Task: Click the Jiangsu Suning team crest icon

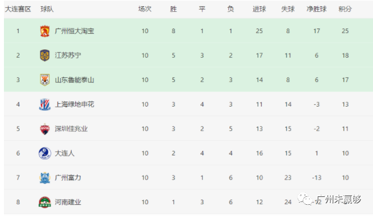Action: tap(44, 56)
